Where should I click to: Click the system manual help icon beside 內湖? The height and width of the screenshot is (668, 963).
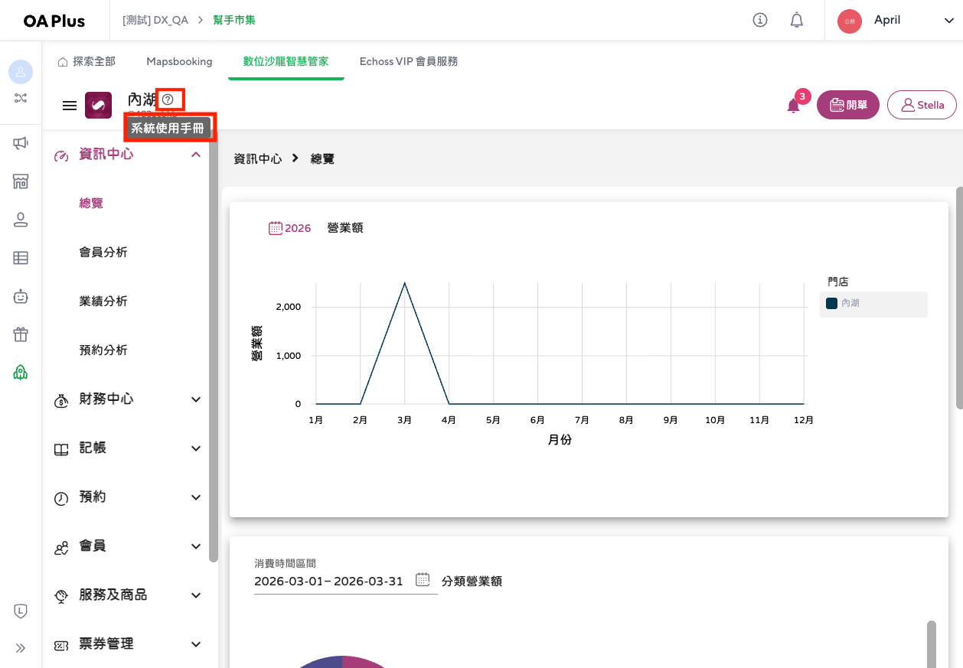[168, 99]
